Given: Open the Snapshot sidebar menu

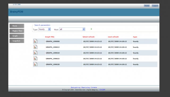Looking at the screenshot, I should point(17,41).
